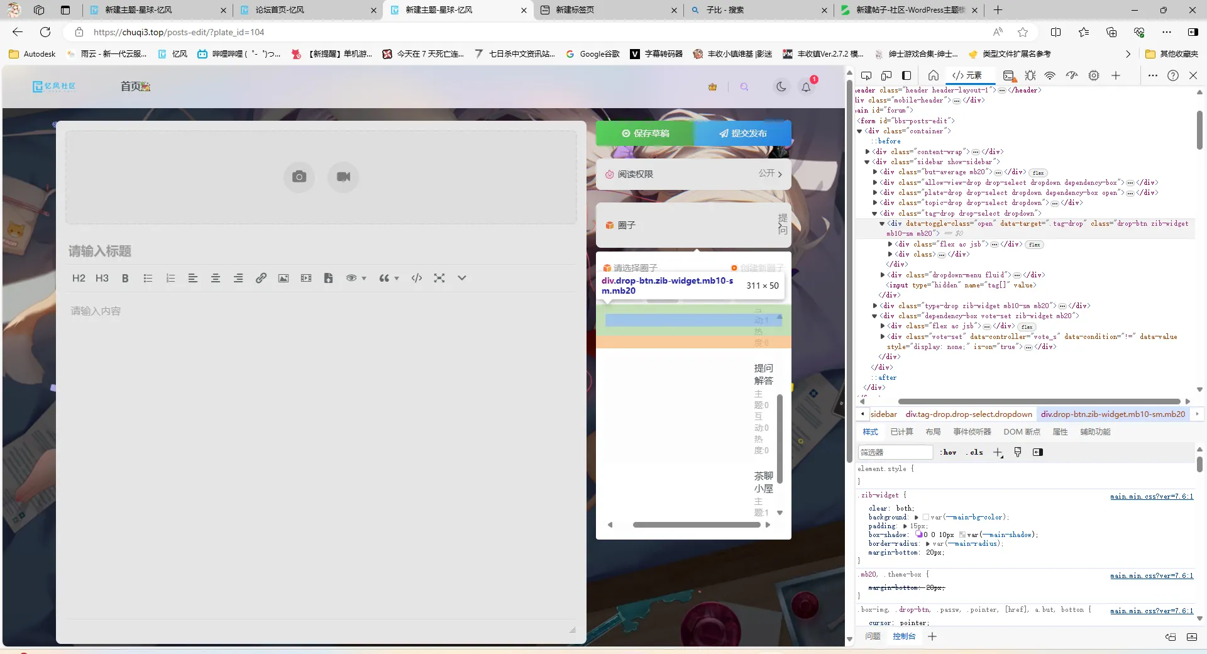Insert numbered list in editor
This screenshot has width=1207, height=654.
pos(170,278)
